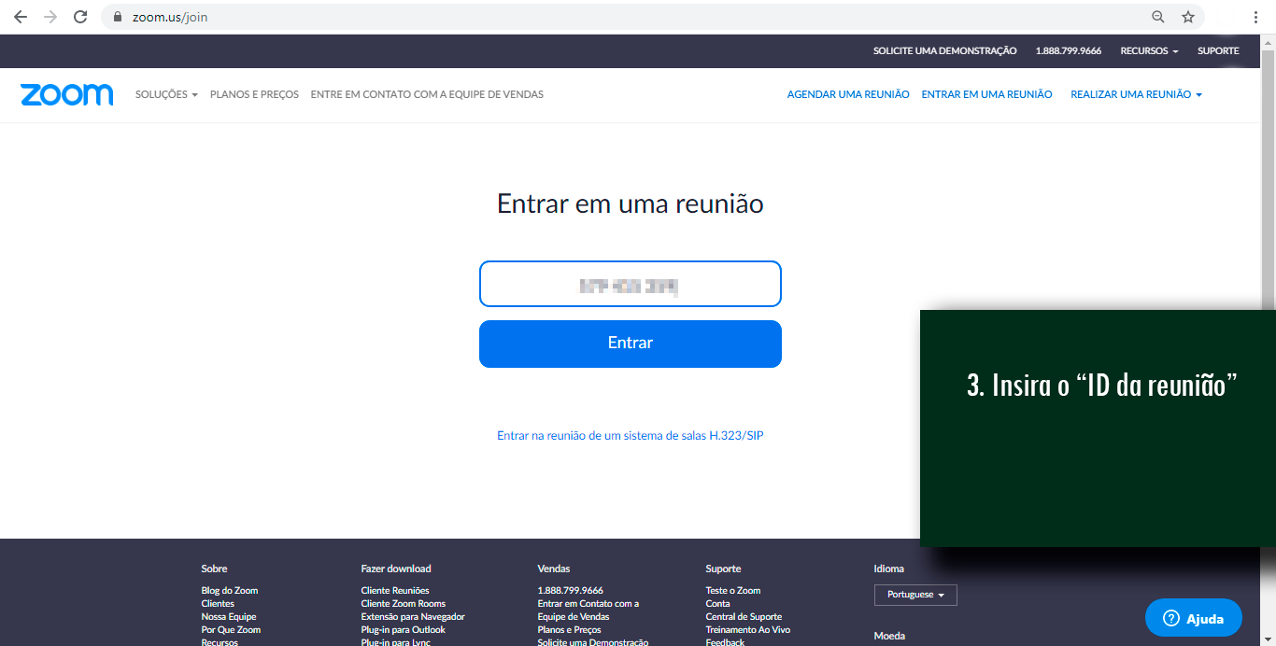Go back with the browser back arrow
The image size is (1276, 646).
click(21, 17)
